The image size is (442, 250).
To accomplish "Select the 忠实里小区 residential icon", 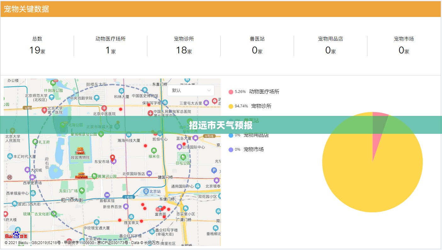I will click(185, 208).
